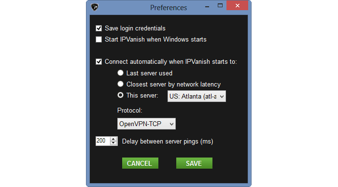Screen dimensions: 338x187
Task: Choose Closest server by network latency
Action: pyautogui.click(x=120, y=84)
